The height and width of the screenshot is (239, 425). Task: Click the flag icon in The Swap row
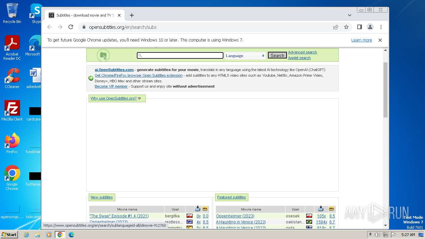(x=190, y=216)
